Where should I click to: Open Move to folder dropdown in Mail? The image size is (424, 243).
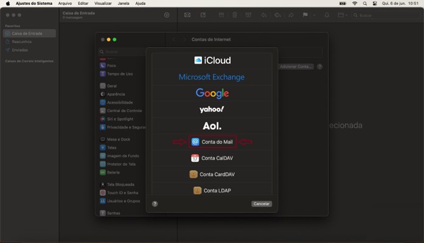tap(342, 15)
